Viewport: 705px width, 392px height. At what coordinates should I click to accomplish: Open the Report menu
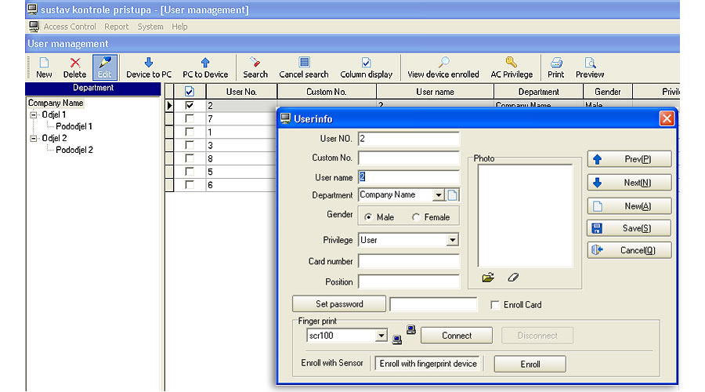click(x=117, y=27)
